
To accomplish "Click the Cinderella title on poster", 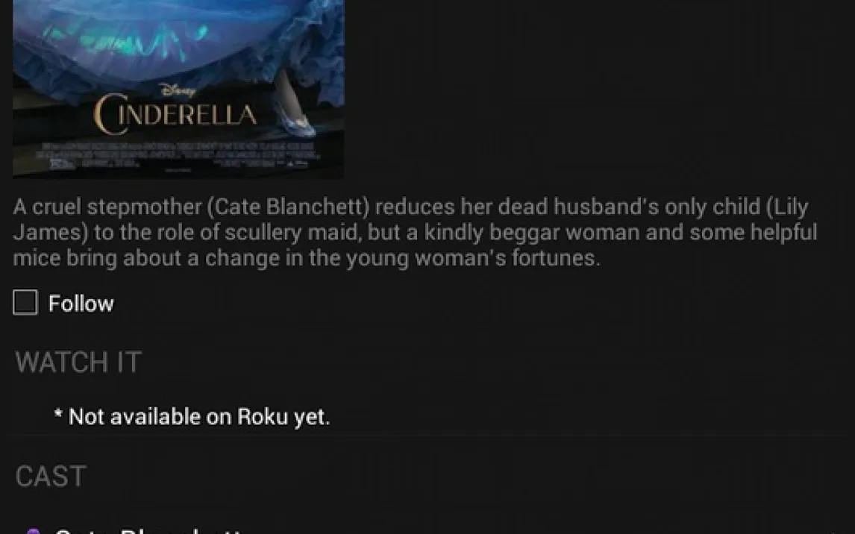I will pos(175,114).
